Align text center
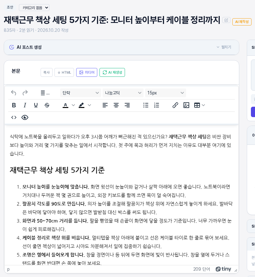 click(116, 105)
